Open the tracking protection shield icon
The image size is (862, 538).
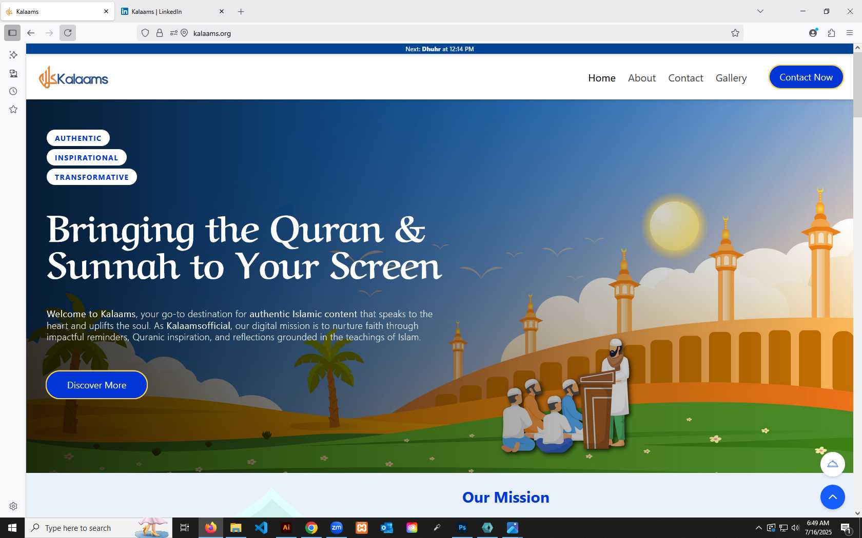145,33
